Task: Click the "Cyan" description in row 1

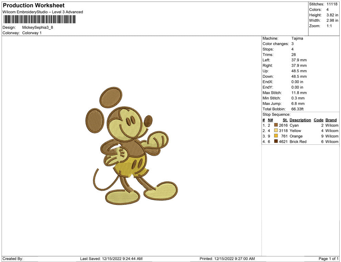Action: (294, 125)
